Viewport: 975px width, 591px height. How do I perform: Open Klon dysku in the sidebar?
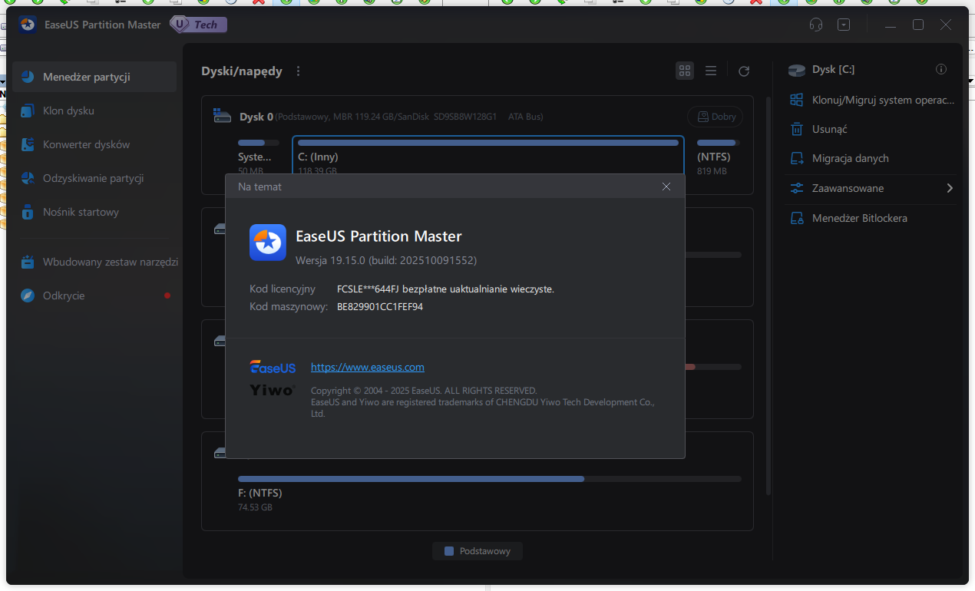point(94,111)
